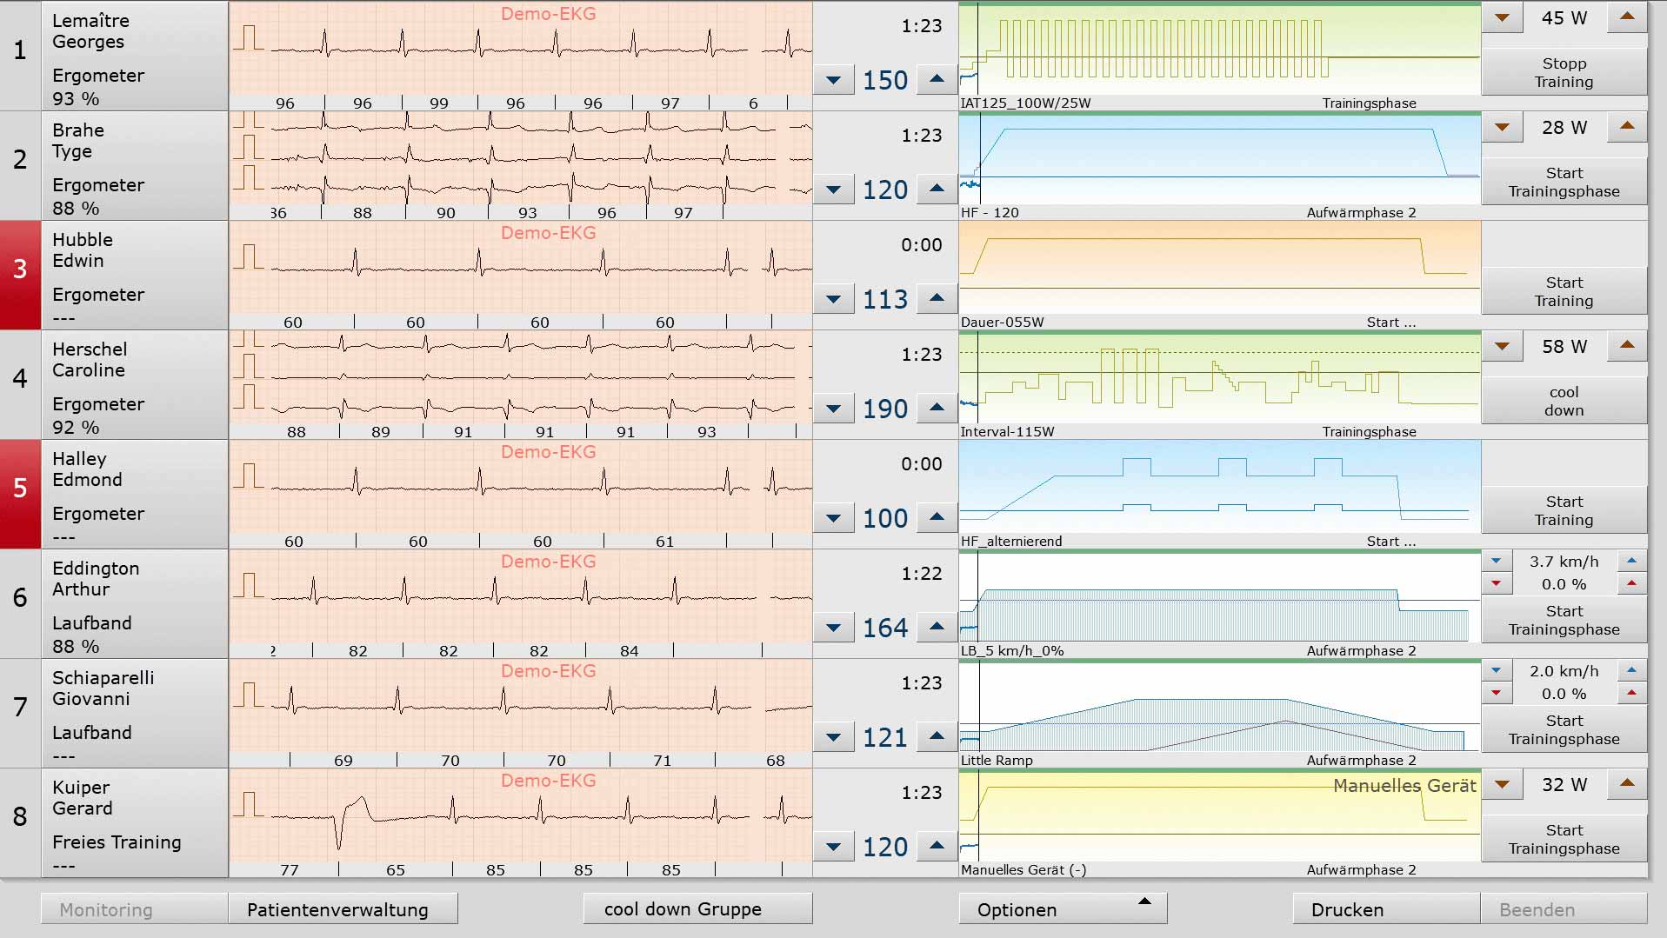This screenshot has height=938, width=1667.
Task: Start Training for Hubble Edwin
Action: coord(1564,291)
